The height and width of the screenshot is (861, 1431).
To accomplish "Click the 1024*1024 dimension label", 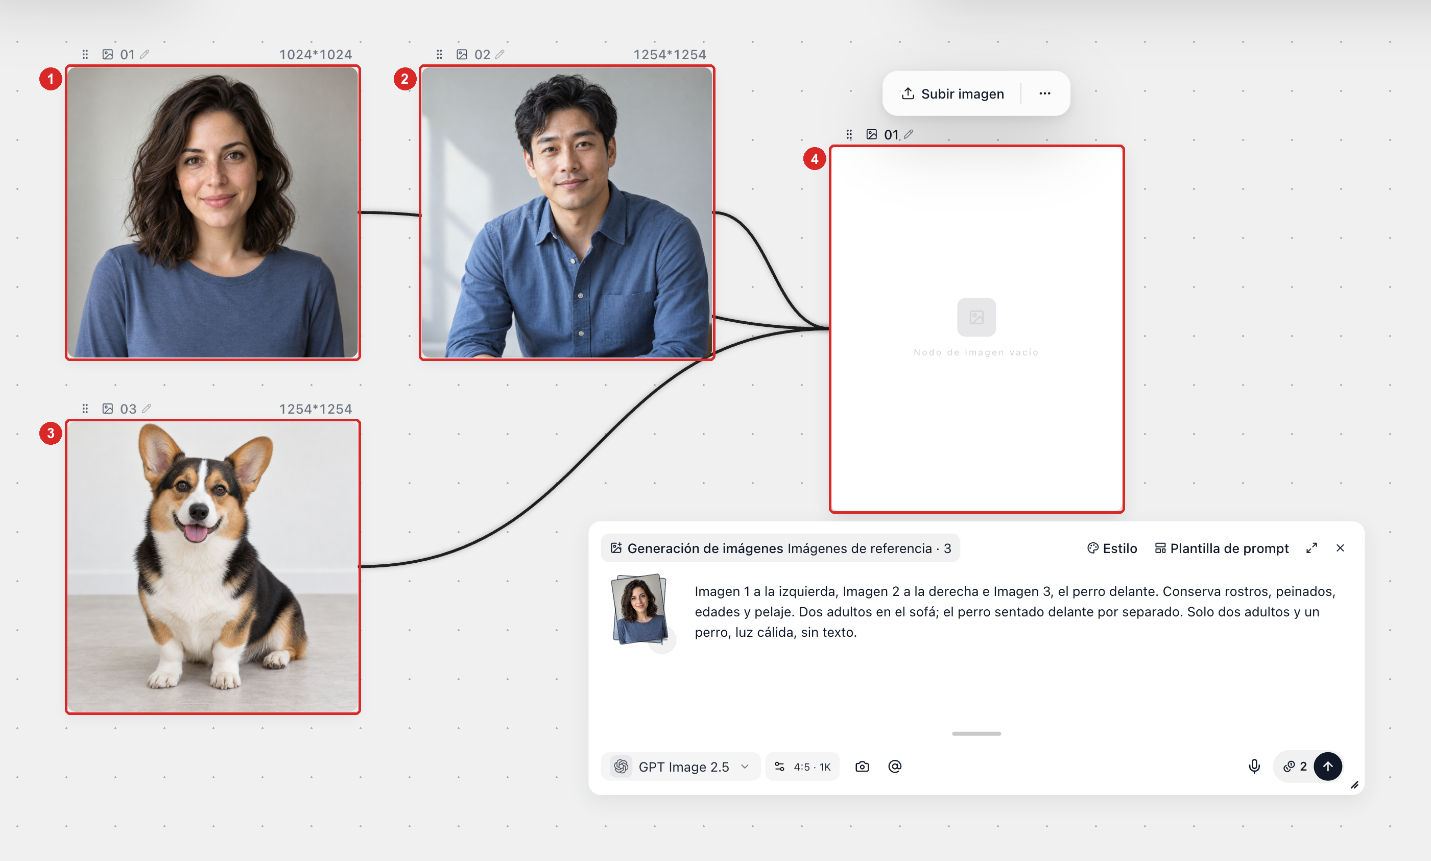I will pos(316,55).
